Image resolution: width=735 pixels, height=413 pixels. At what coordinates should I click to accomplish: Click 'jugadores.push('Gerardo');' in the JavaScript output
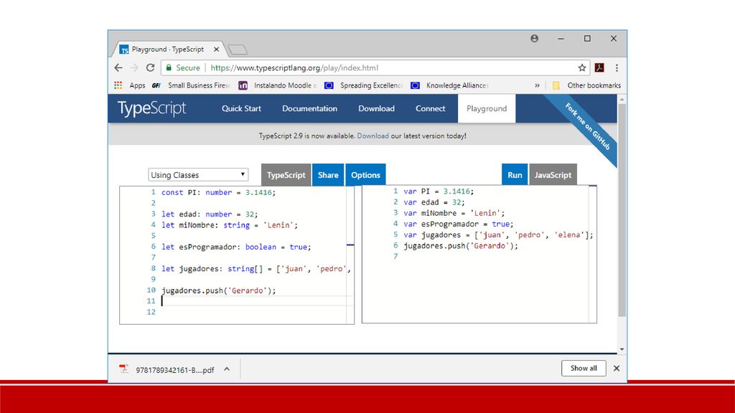pyautogui.click(x=461, y=246)
